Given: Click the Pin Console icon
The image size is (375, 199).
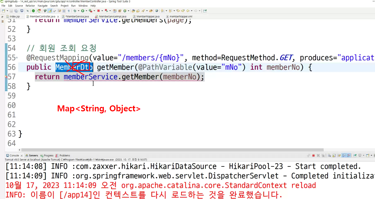Looking at the screenshot, I should coord(355,156).
